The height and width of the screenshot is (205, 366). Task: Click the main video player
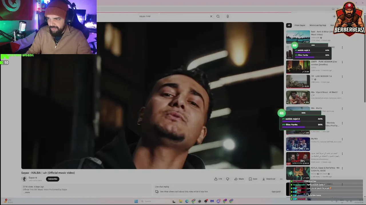[152, 96]
